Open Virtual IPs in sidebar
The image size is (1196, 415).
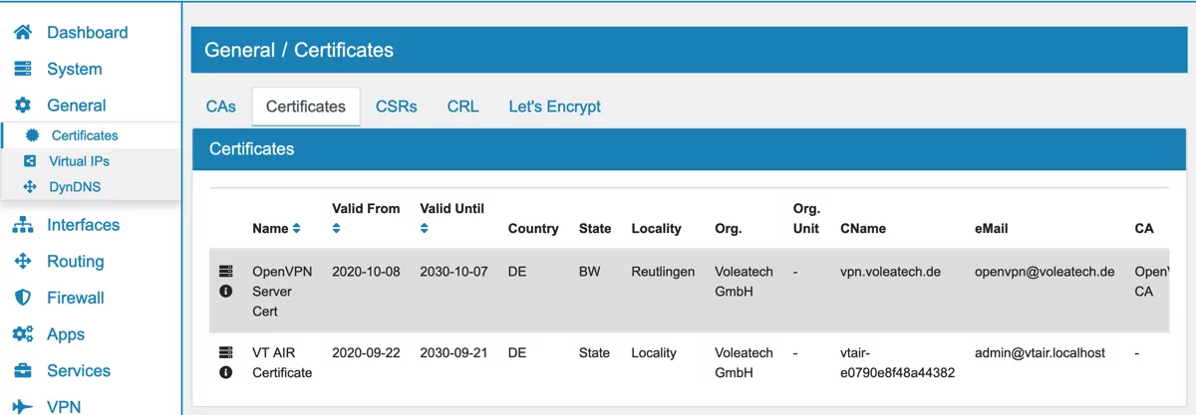coord(79,161)
